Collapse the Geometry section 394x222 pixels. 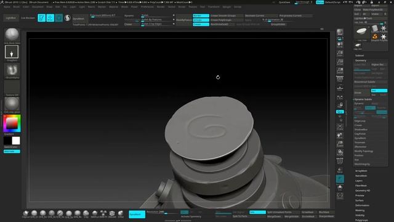pos(361,60)
